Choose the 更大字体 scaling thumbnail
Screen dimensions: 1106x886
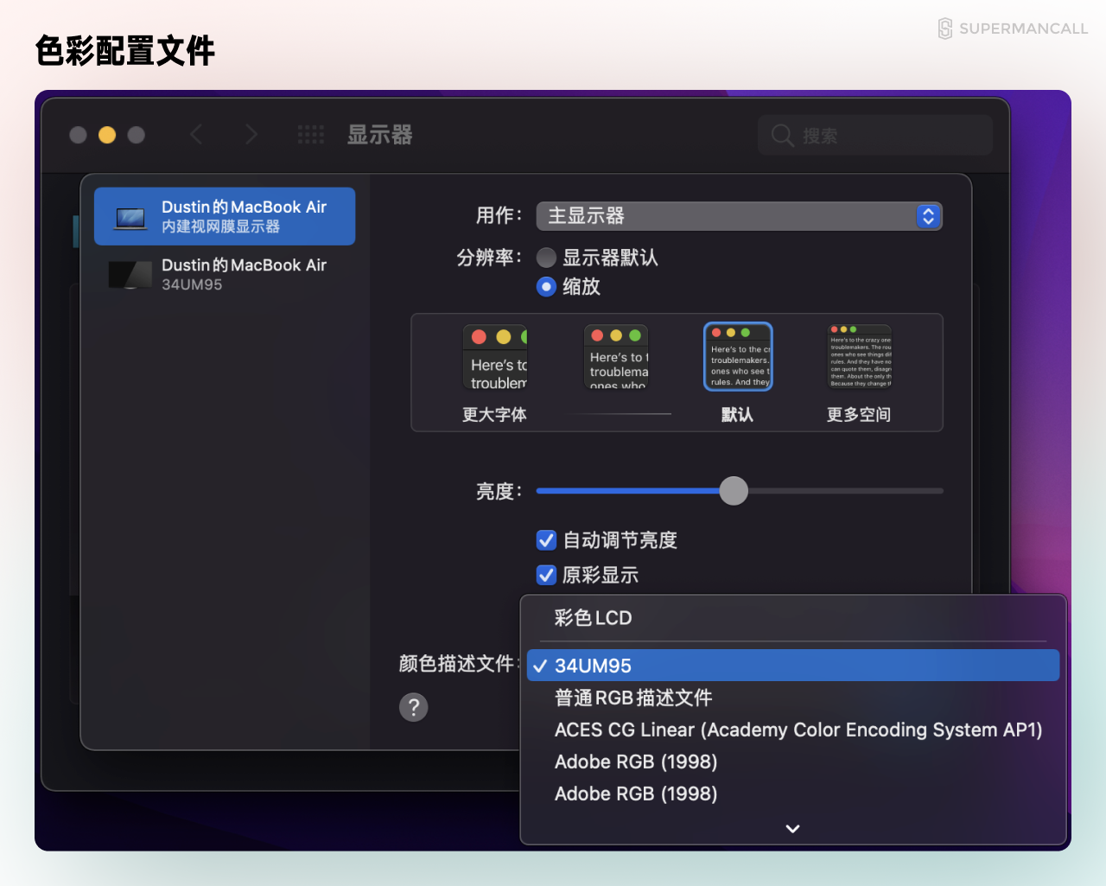pos(495,357)
